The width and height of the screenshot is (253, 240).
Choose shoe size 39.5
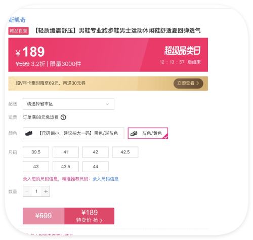pos(36,152)
